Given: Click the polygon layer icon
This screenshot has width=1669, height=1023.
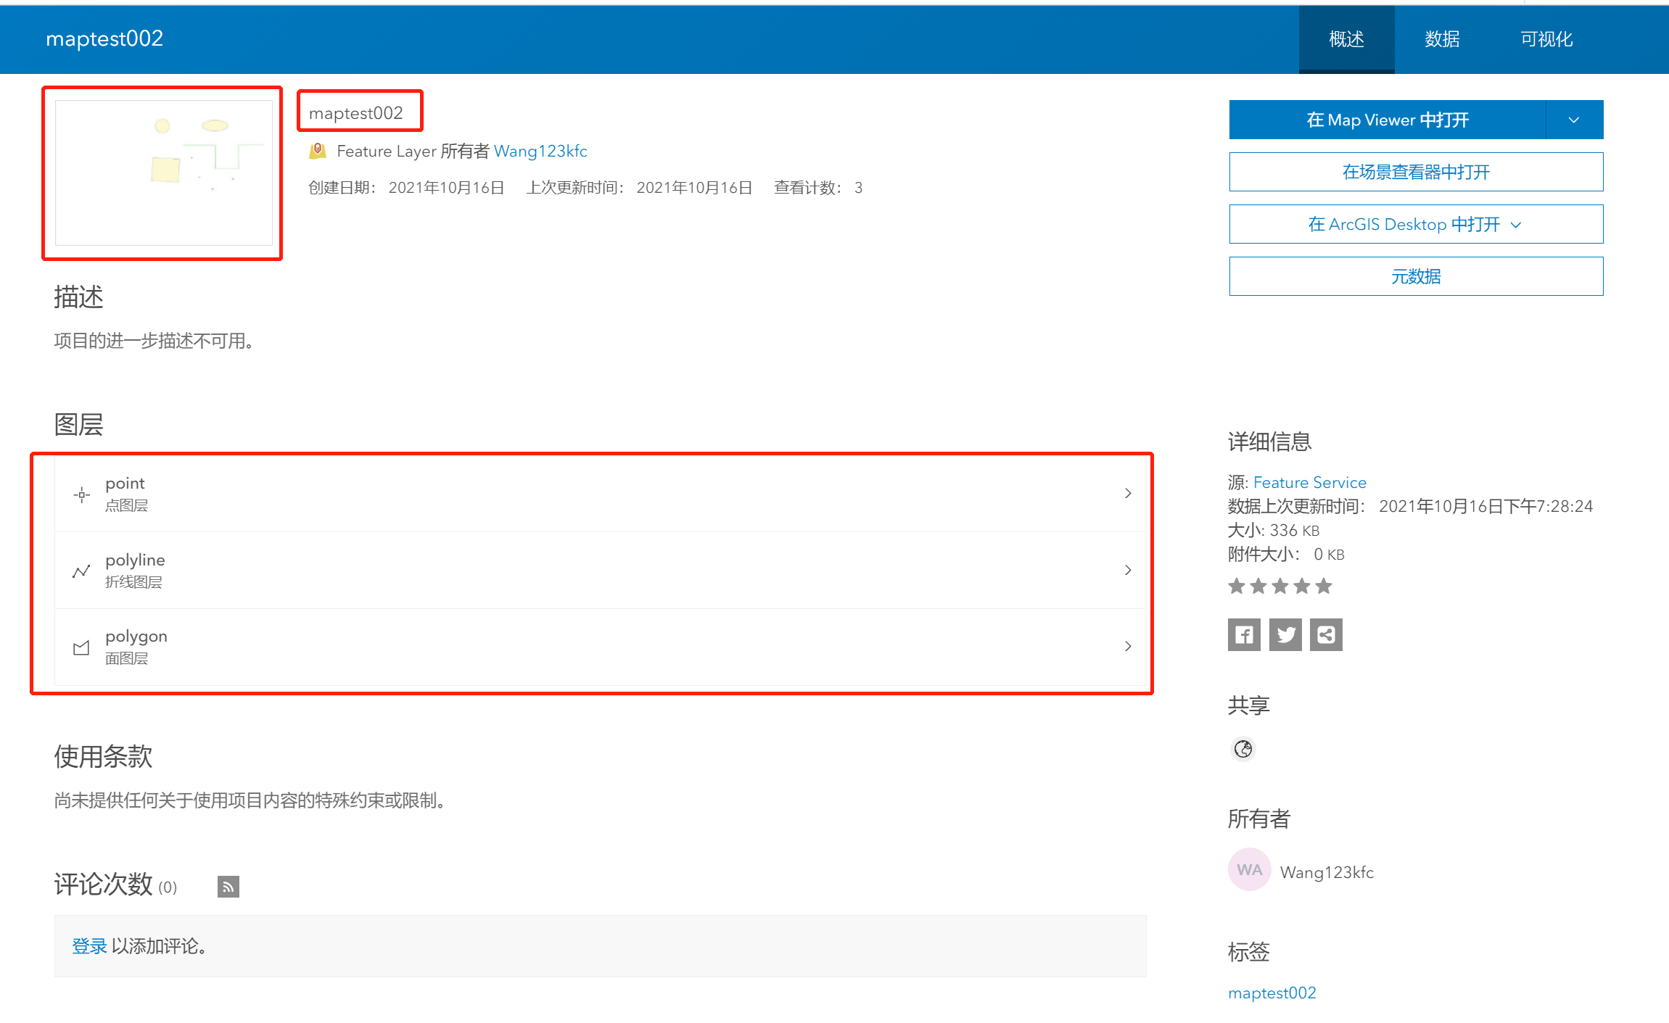Looking at the screenshot, I should point(81,647).
